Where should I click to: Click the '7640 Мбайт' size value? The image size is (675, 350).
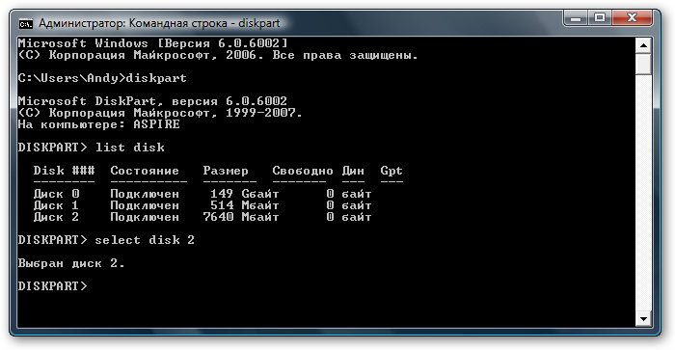(241, 217)
